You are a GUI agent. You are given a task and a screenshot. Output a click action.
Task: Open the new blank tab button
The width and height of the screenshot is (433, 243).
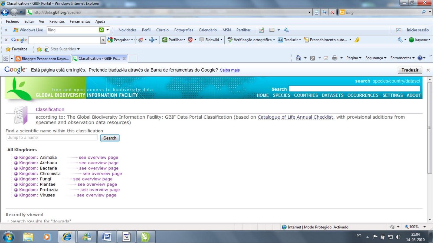click(x=132, y=58)
